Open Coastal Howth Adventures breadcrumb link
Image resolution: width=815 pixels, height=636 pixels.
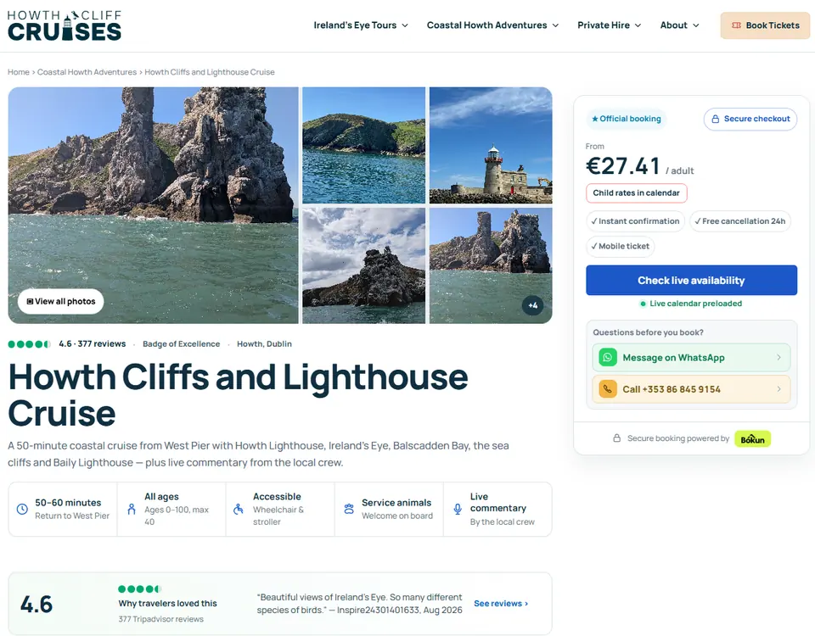87,72
